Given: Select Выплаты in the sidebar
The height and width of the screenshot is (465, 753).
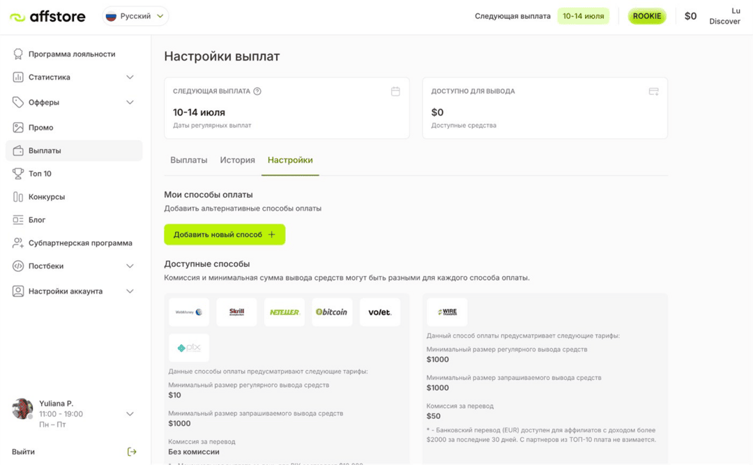Looking at the screenshot, I should click(74, 151).
